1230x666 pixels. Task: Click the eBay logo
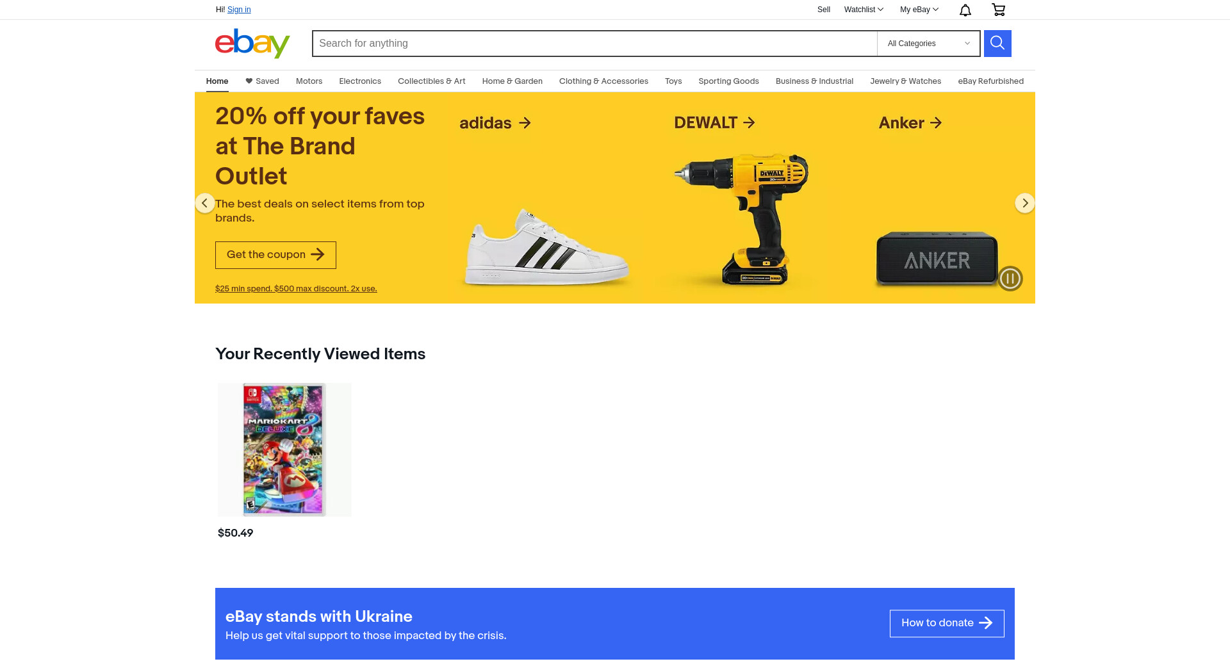coord(252,44)
